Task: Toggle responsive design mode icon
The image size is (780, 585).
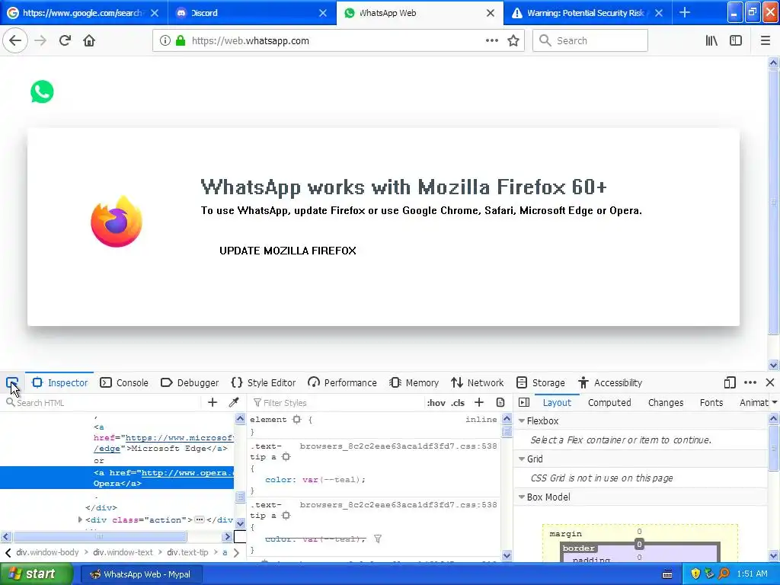Action: pos(729,382)
